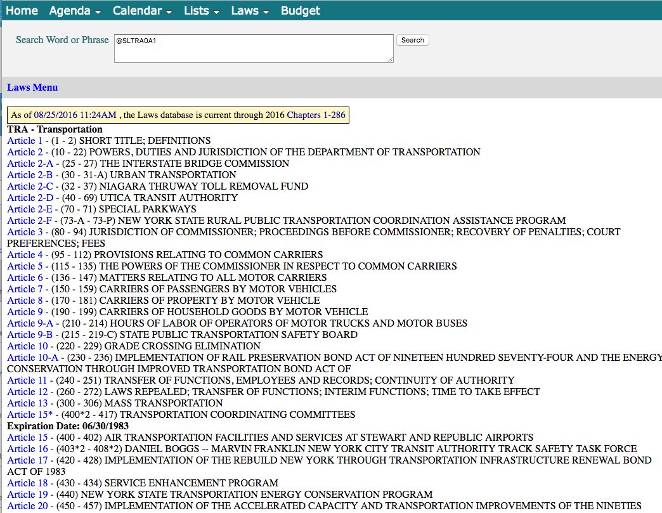This screenshot has width=662, height=513.
Task: Open Article 2 link
Action: pos(25,152)
